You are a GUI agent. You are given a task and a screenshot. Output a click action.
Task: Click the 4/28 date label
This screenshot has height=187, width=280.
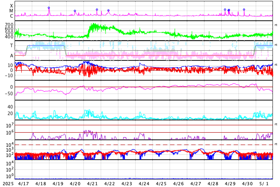pyautogui.click(x=213, y=184)
